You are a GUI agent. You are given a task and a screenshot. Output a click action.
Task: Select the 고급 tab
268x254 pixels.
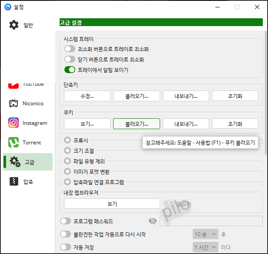28,162
